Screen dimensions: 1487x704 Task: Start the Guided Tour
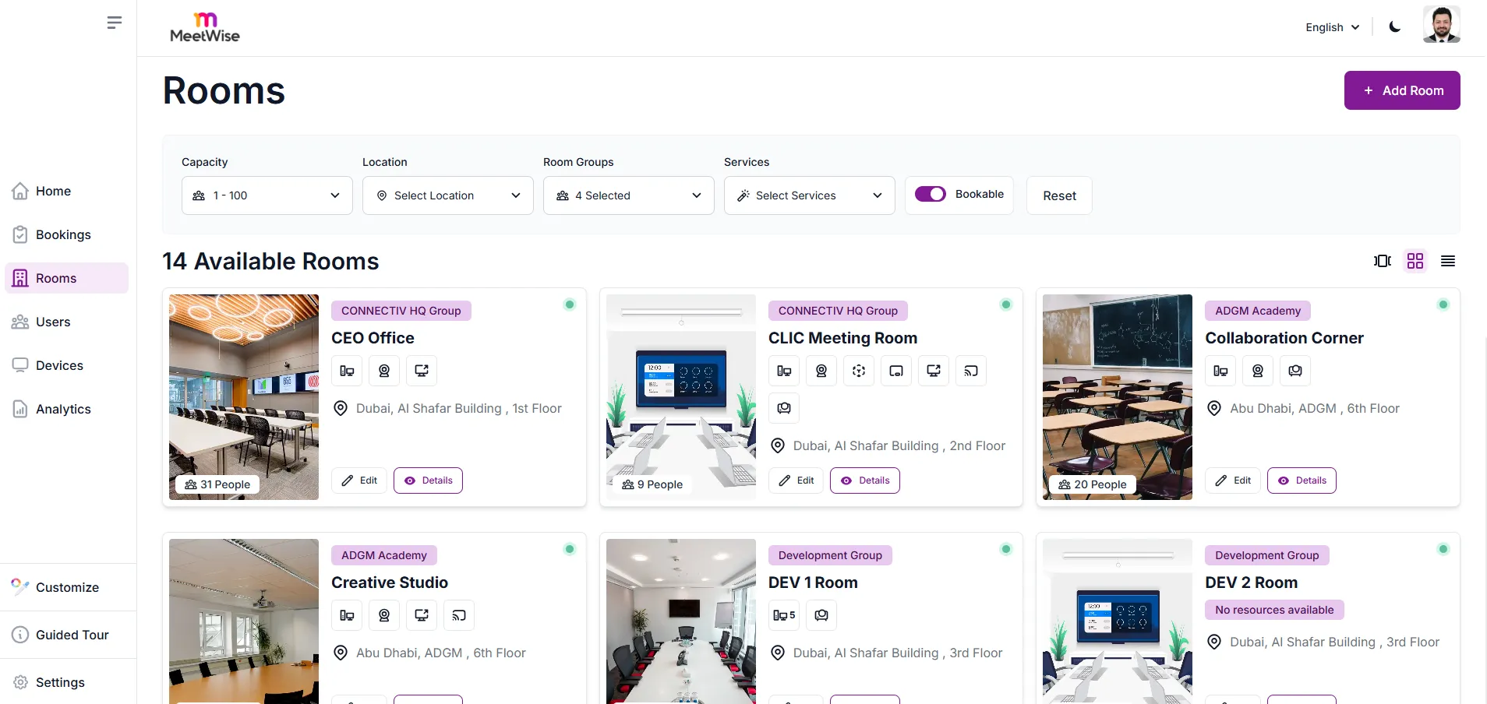(66, 635)
